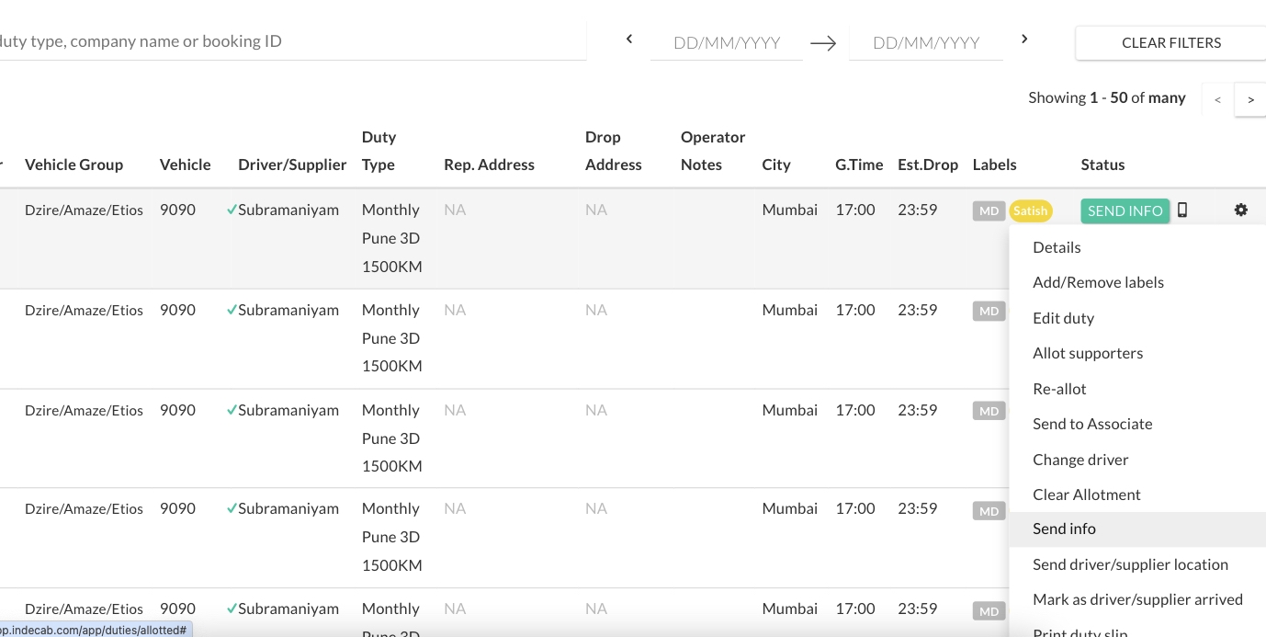Choose Allot supporters in the menu
Viewport: 1266px width, 637px height.
(1088, 353)
